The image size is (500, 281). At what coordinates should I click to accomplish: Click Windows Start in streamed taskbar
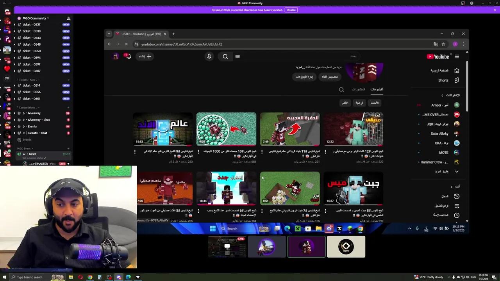coord(212,229)
